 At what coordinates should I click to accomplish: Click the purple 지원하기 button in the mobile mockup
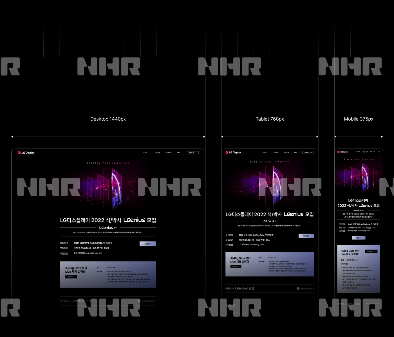(359, 238)
